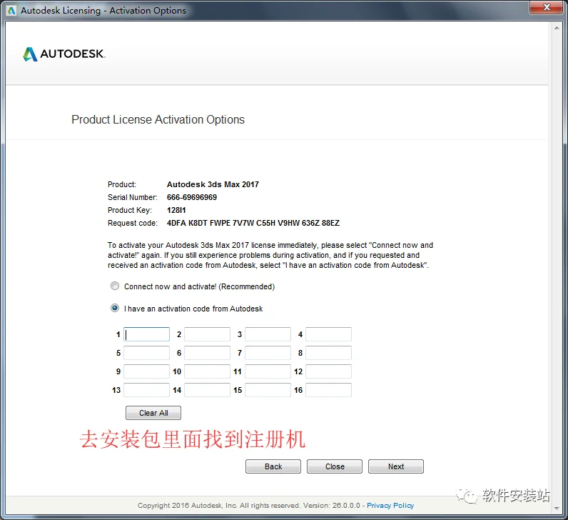Screen dimensions: 568x520
Task: Open the Privacy Policy link
Action: [x=390, y=506]
